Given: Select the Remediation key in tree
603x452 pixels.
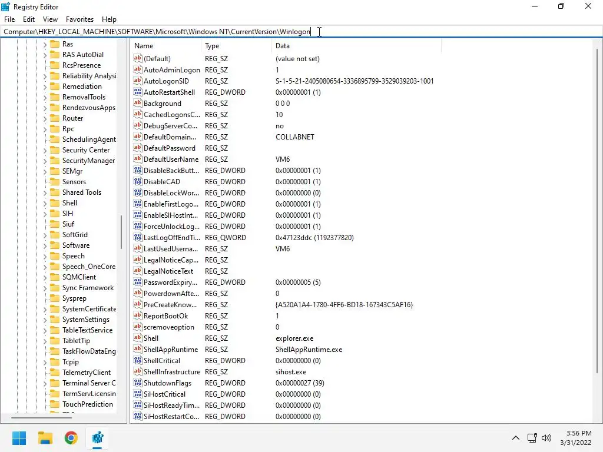Looking at the screenshot, I should click(82, 87).
